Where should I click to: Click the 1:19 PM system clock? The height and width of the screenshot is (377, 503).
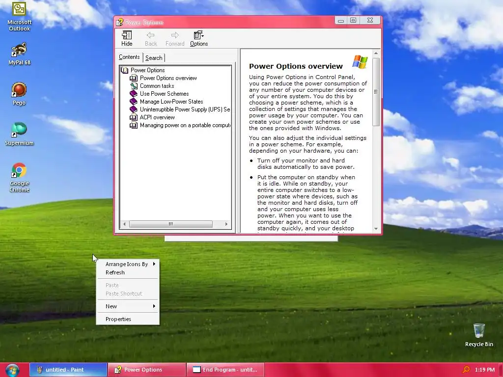click(x=485, y=370)
